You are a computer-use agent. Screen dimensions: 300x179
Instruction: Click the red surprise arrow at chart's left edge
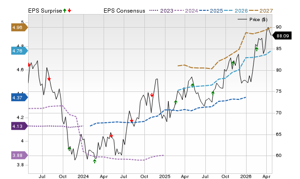29,65
